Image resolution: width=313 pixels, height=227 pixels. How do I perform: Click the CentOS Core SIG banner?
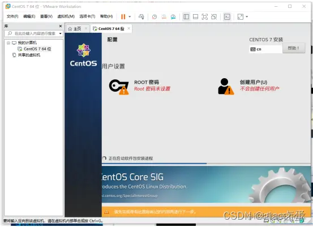[206, 185]
